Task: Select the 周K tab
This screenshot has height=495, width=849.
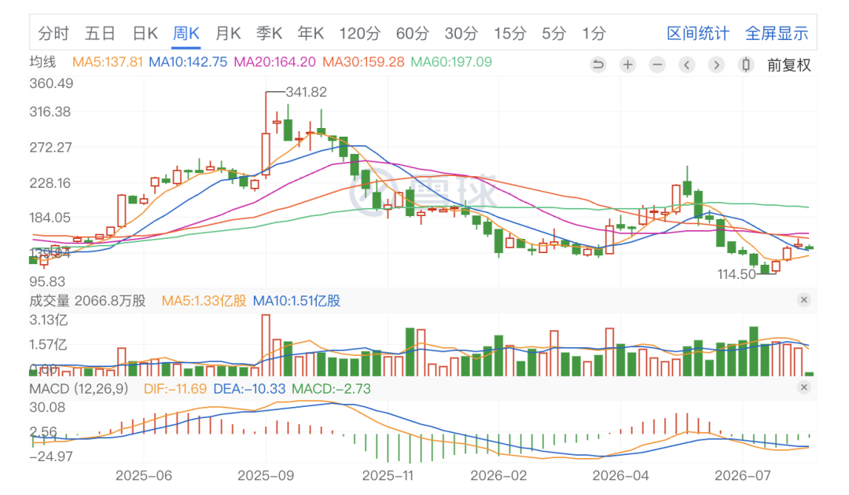Action: (186, 34)
